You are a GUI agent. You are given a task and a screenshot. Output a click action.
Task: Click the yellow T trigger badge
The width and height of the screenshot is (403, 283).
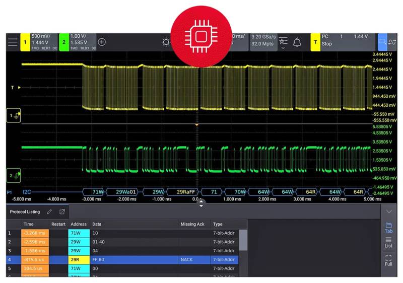point(315,42)
